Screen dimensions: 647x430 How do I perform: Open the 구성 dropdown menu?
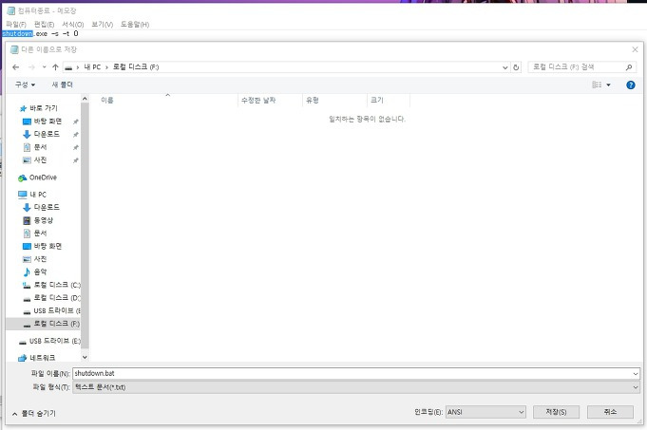pos(25,84)
